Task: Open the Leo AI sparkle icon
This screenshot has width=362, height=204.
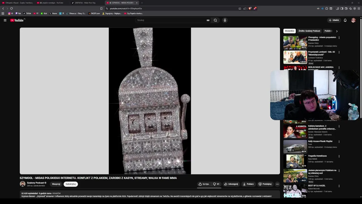Action: tap(350, 8)
